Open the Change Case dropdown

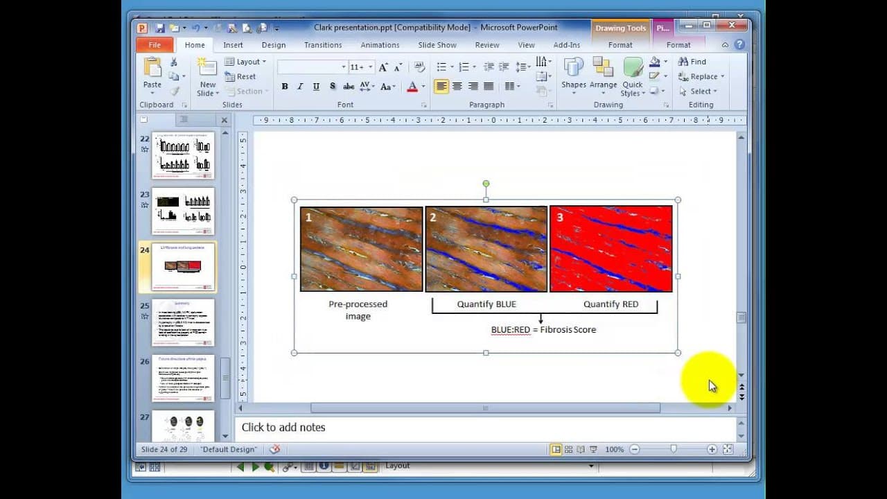click(x=388, y=87)
